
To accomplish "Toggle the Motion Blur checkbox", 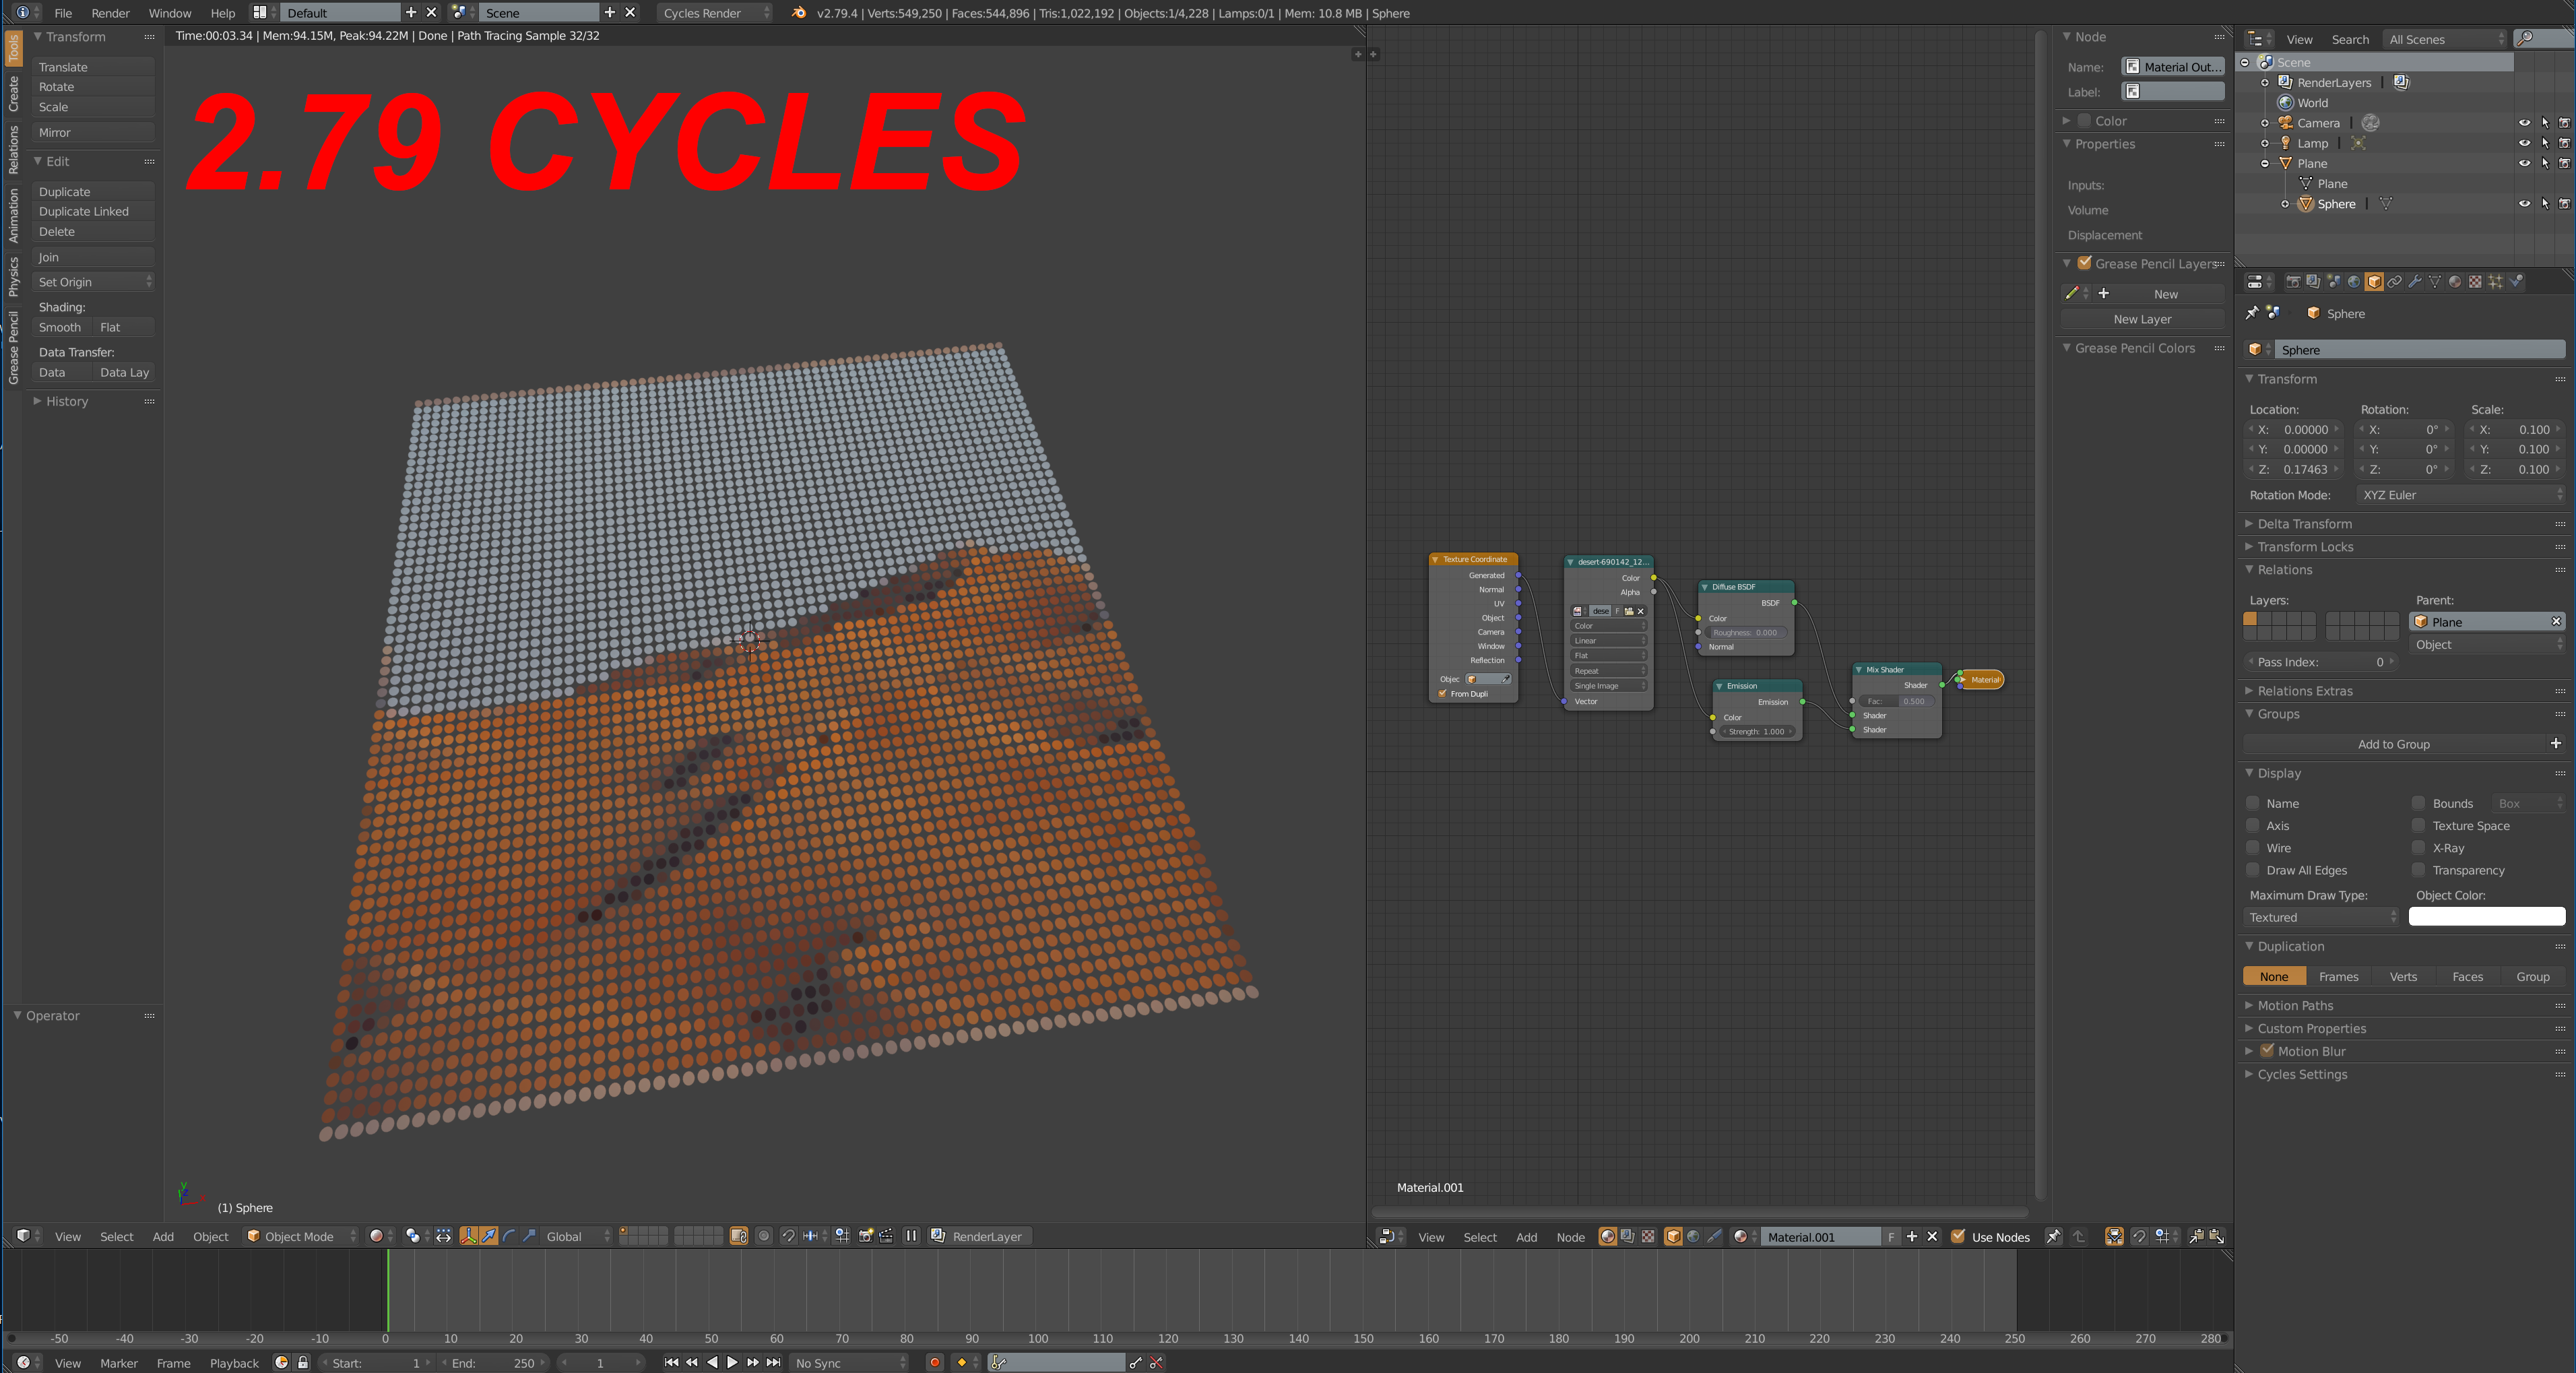I will [x=2267, y=1051].
